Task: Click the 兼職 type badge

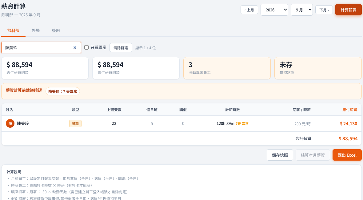Action: (75, 124)
